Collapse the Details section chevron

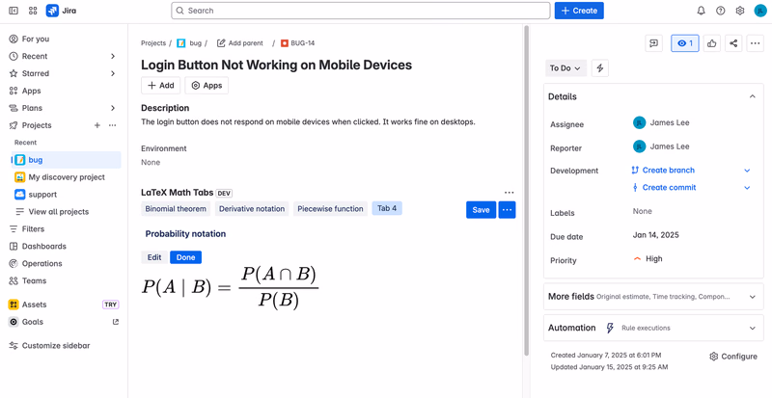(x=752, y=96)
